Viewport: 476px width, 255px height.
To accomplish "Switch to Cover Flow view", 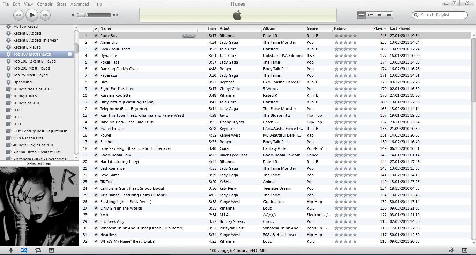I will pos(388,15).
